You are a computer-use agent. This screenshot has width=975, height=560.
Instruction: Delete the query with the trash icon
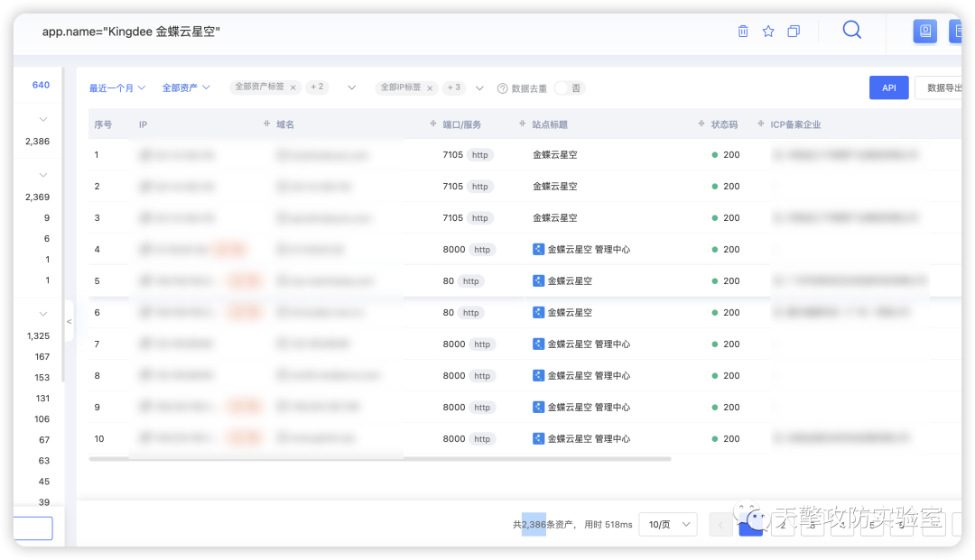[x=742, y=31]
